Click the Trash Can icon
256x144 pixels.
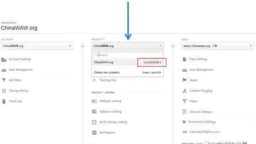4,101
